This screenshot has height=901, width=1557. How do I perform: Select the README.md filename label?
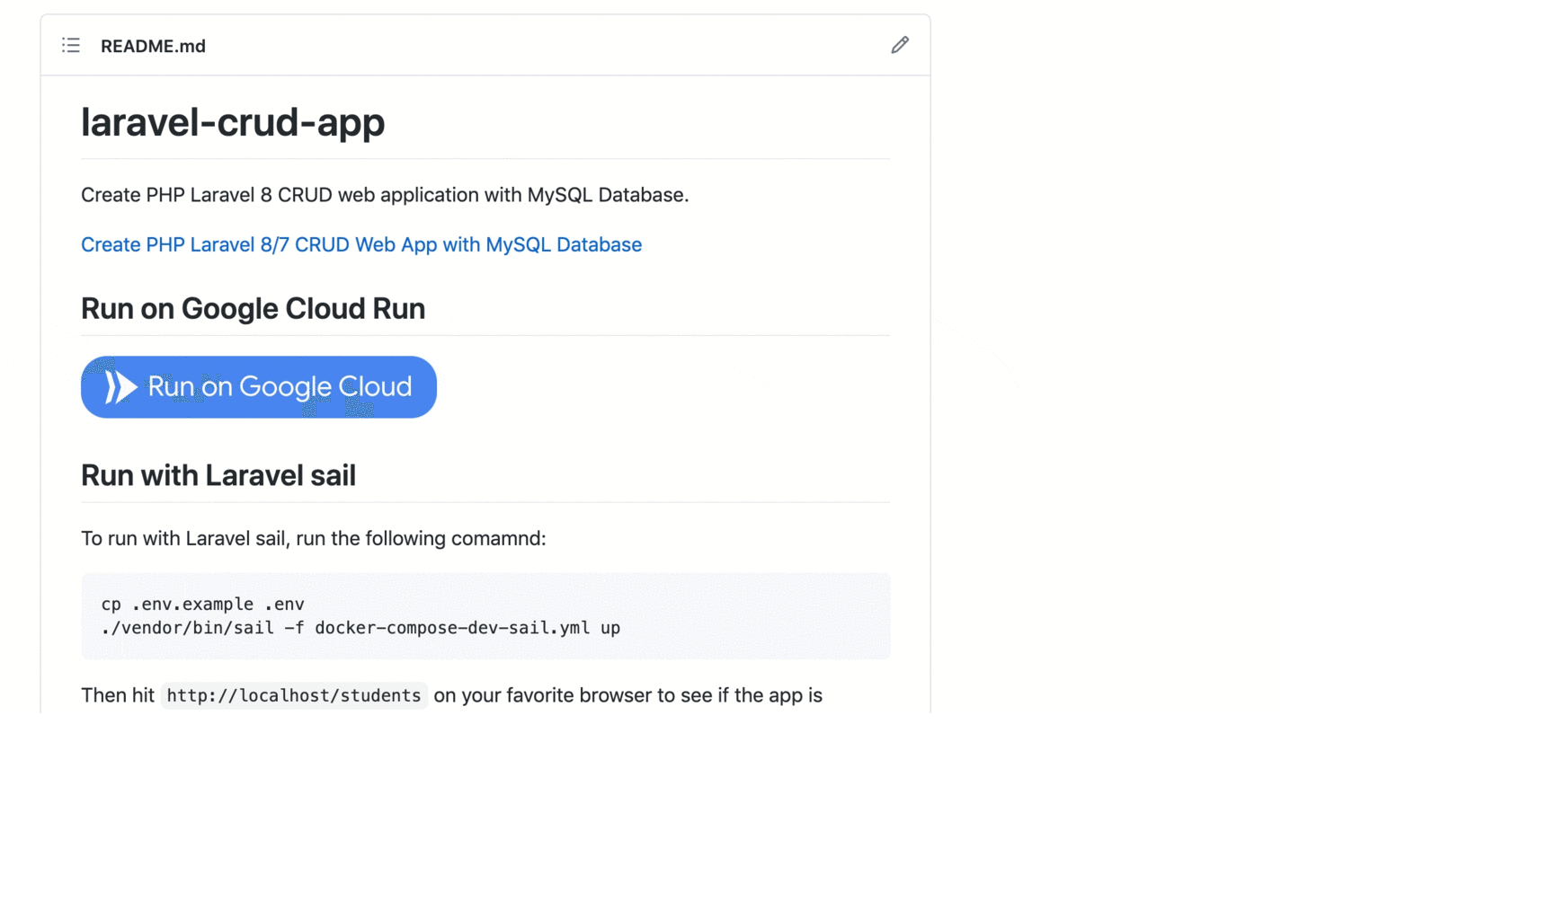pos(153,45)
